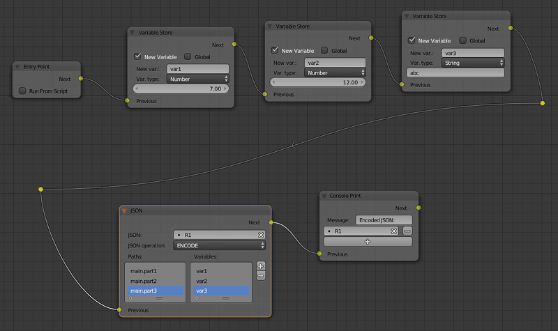558x331 pixels.
Task: Click the wide plus button in Console Print
Action: click(368, 241)
